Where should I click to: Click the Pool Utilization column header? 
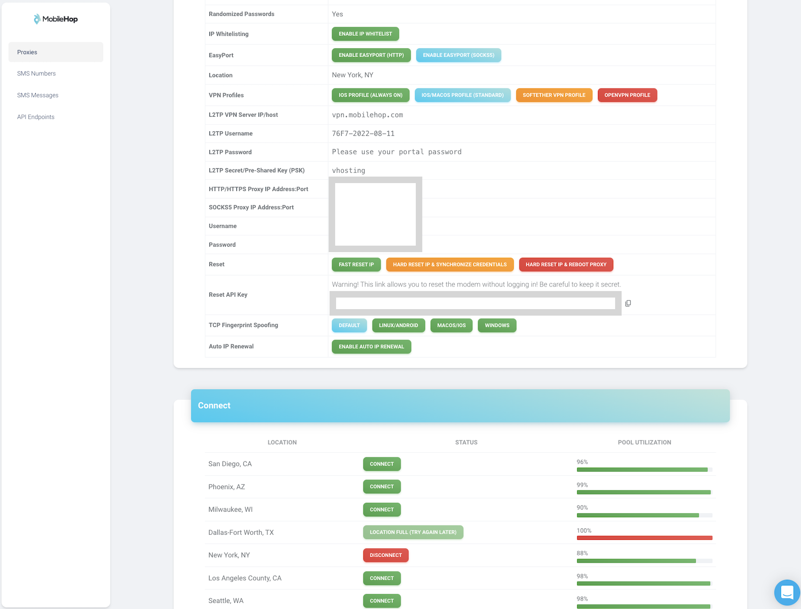pos(644,442)
